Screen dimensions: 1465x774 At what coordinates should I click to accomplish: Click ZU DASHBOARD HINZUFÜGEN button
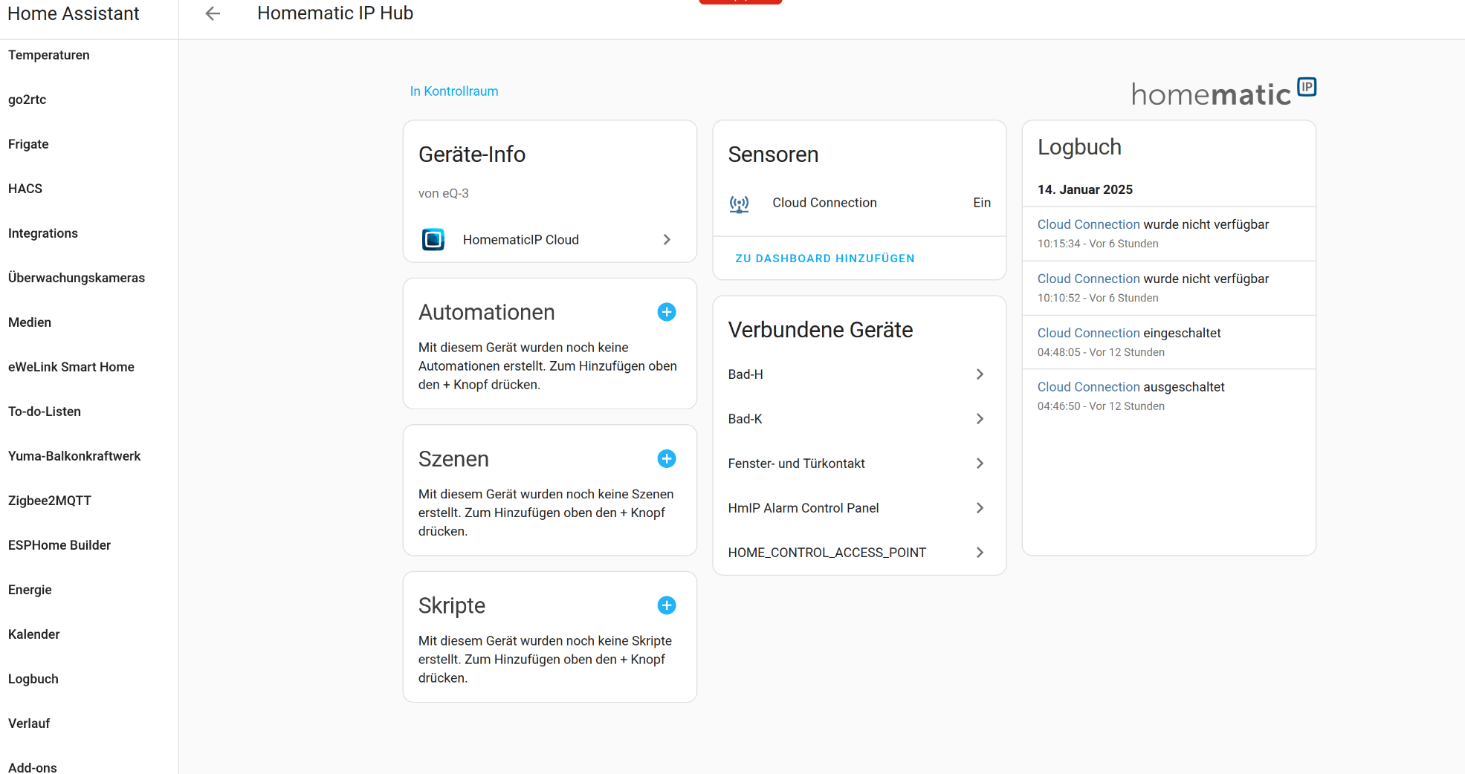point(825,258)
